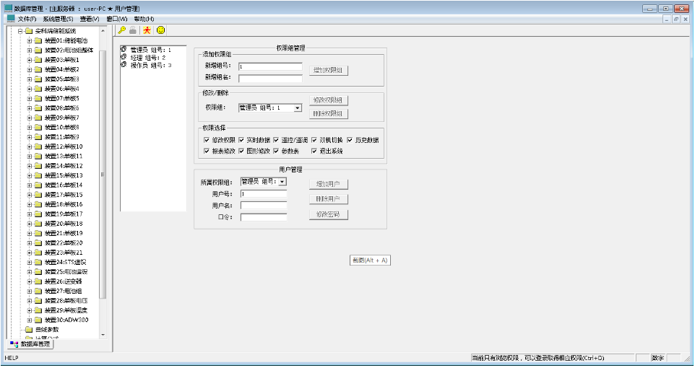Viewport: 695px width, 368px height.
Task: Click the 装置24:STS folder icon
Action: point(38,262)
